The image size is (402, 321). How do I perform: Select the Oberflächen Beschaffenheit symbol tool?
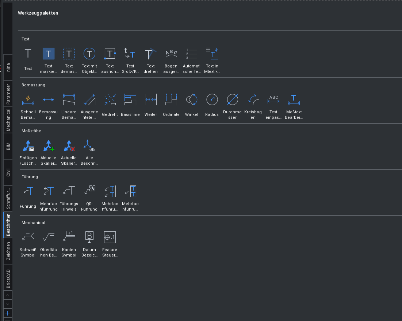49,244
